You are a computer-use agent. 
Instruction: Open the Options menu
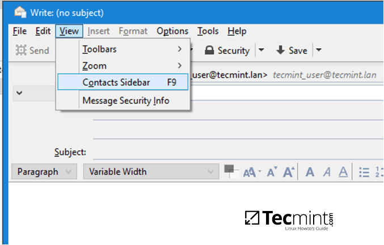172,31
